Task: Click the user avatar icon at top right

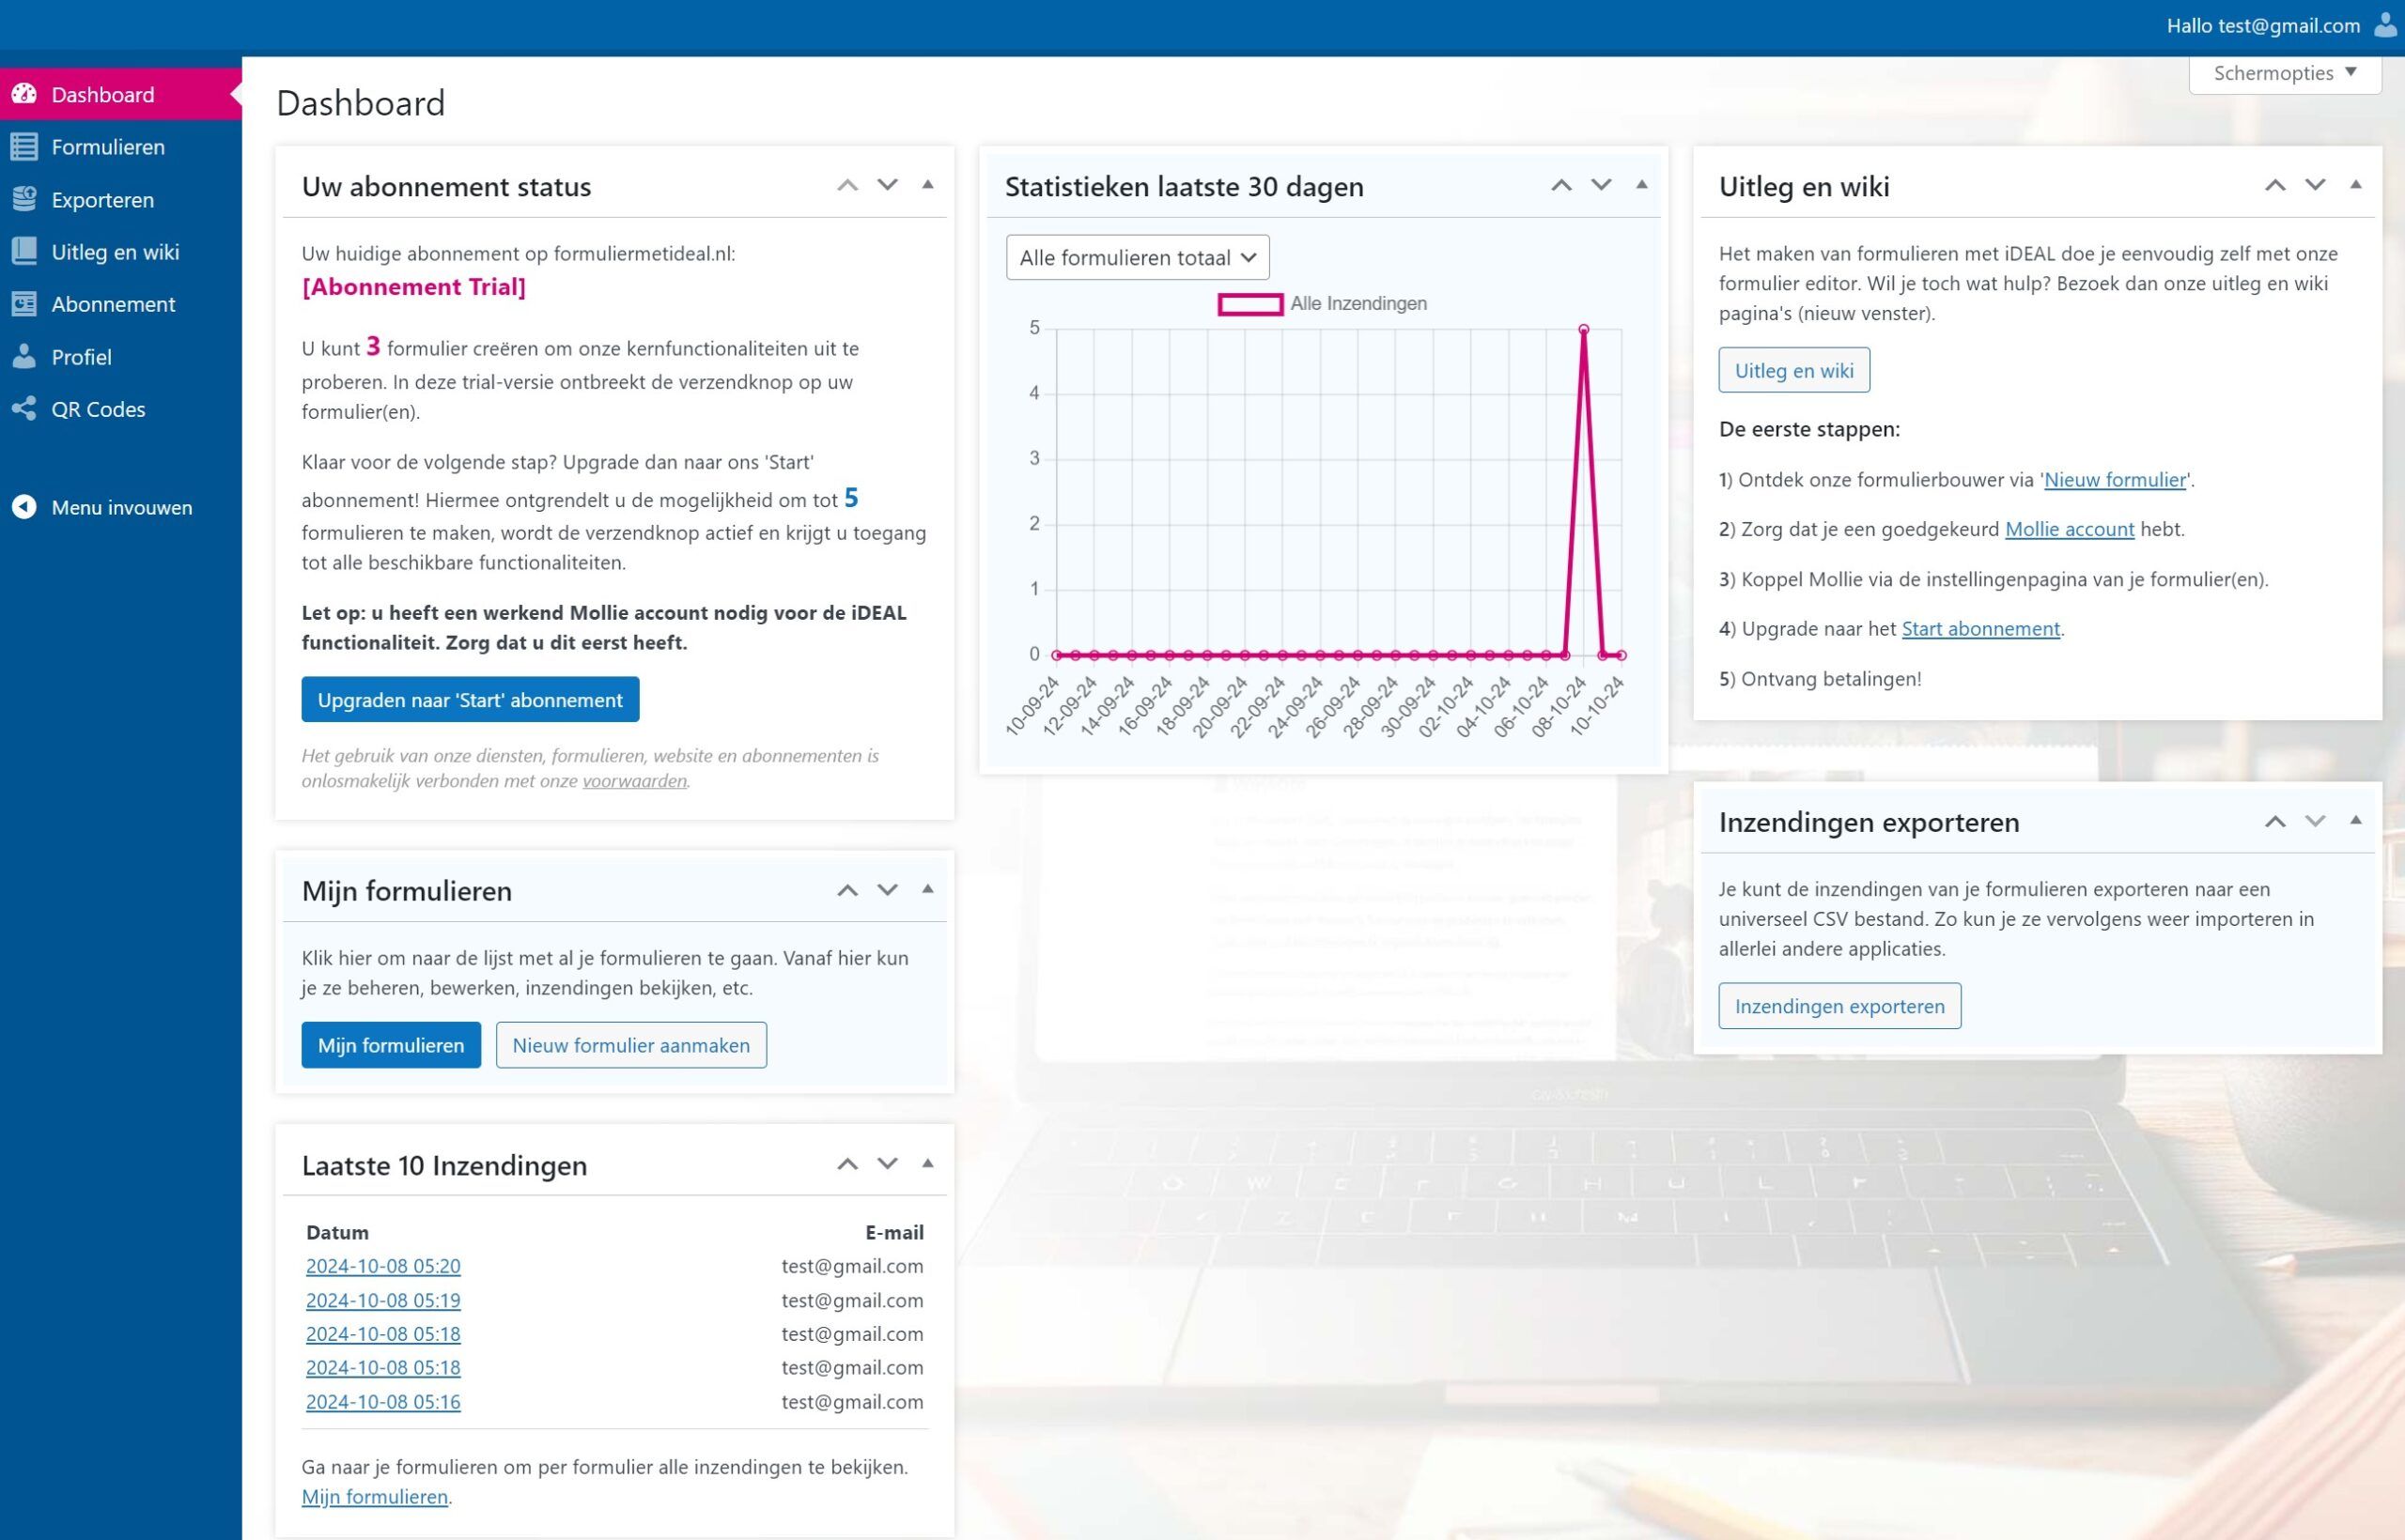Action: point(2386,25)
